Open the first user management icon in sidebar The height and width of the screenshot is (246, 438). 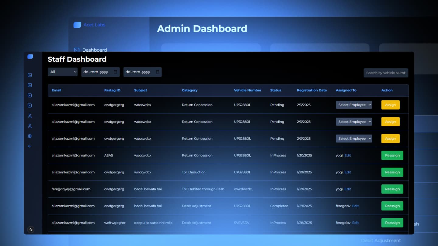[30, 116]
